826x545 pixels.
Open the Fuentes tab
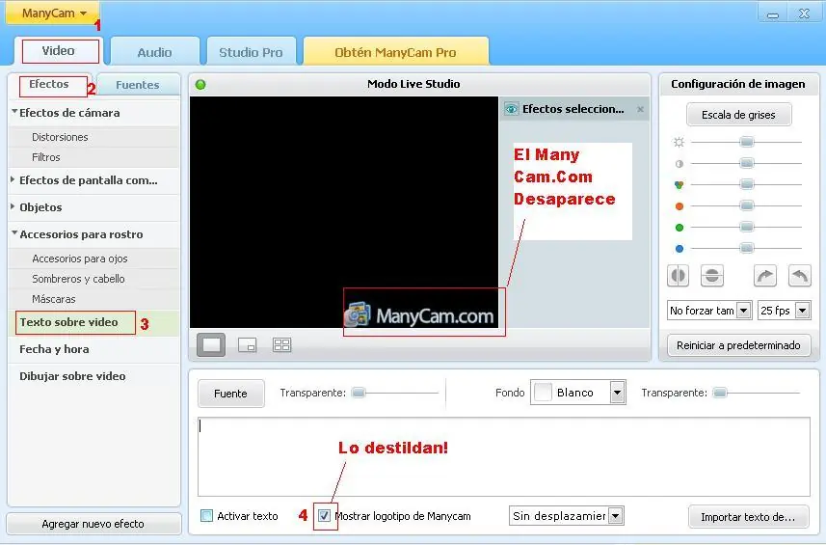click(138, 85)
